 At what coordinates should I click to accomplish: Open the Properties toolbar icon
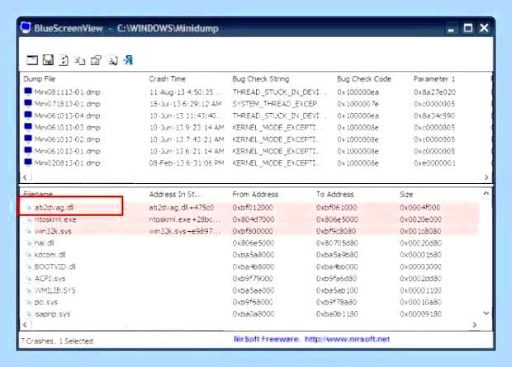coord(96,60)
